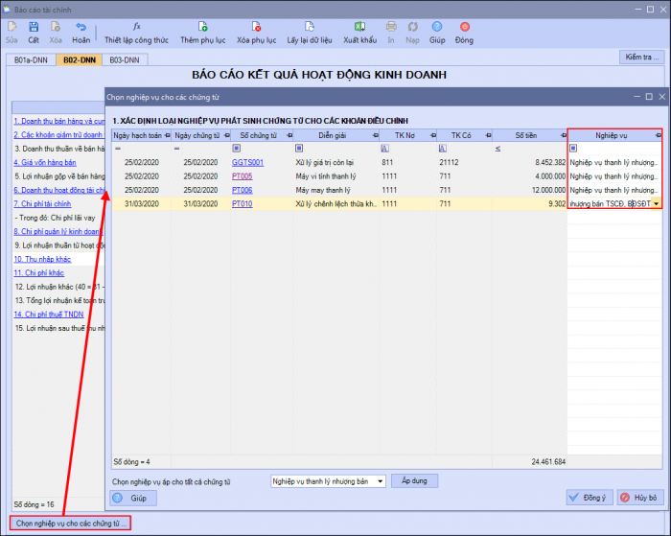
Task: Open the Giúp help icon in toolbar
Action: (x=437, y=27)
